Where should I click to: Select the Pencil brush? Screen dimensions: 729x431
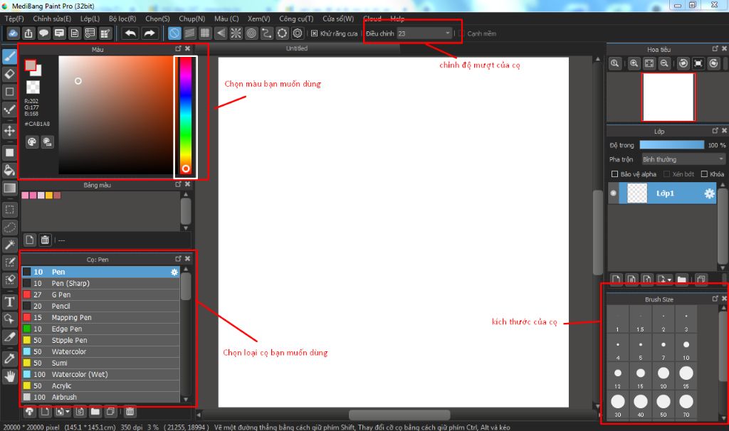[x=100, y=306]
